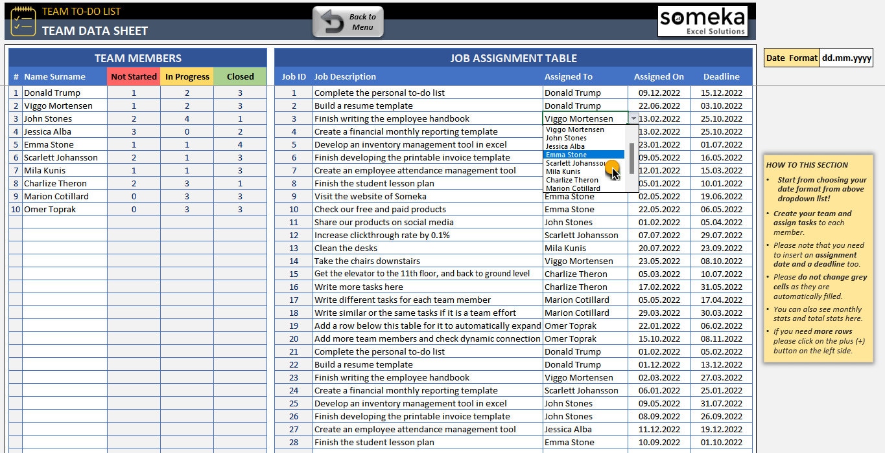Click the scrollbar inside the assignee dropdown
The width and height of the screenshot is (885, 453).
tap(632, 159)
